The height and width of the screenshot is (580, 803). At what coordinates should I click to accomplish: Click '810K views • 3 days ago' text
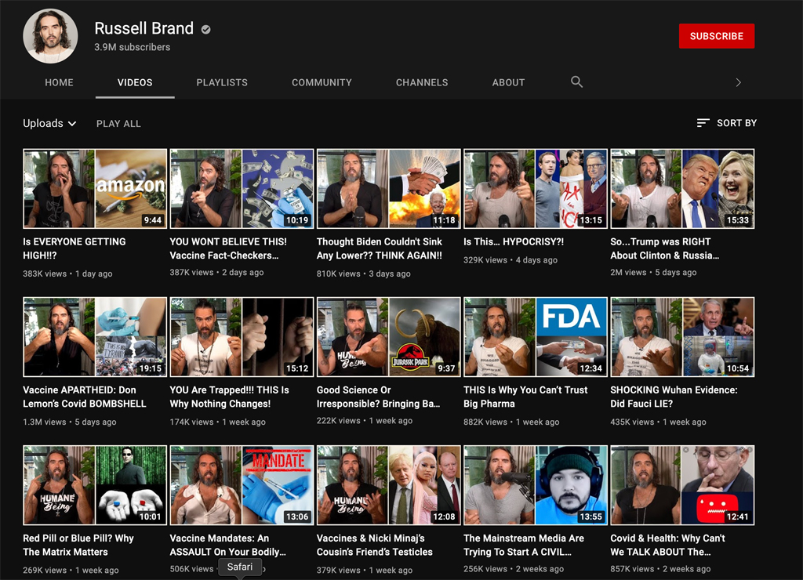(x=364, y=274)
